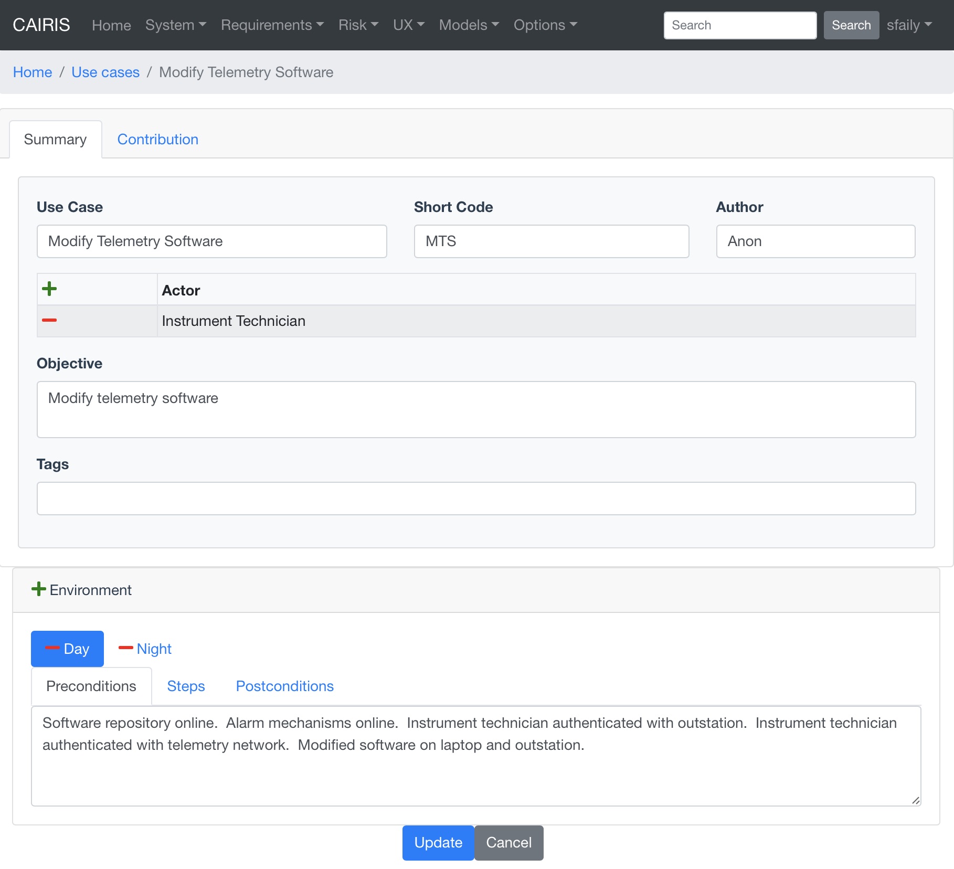Expand the UX menu
Screen dimensions: 954x869
coord(409,25)
